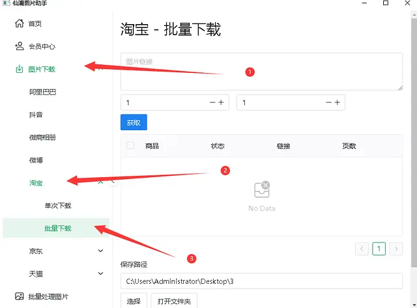
Task: Click the 图片下载 menu label
Action: 42,70
